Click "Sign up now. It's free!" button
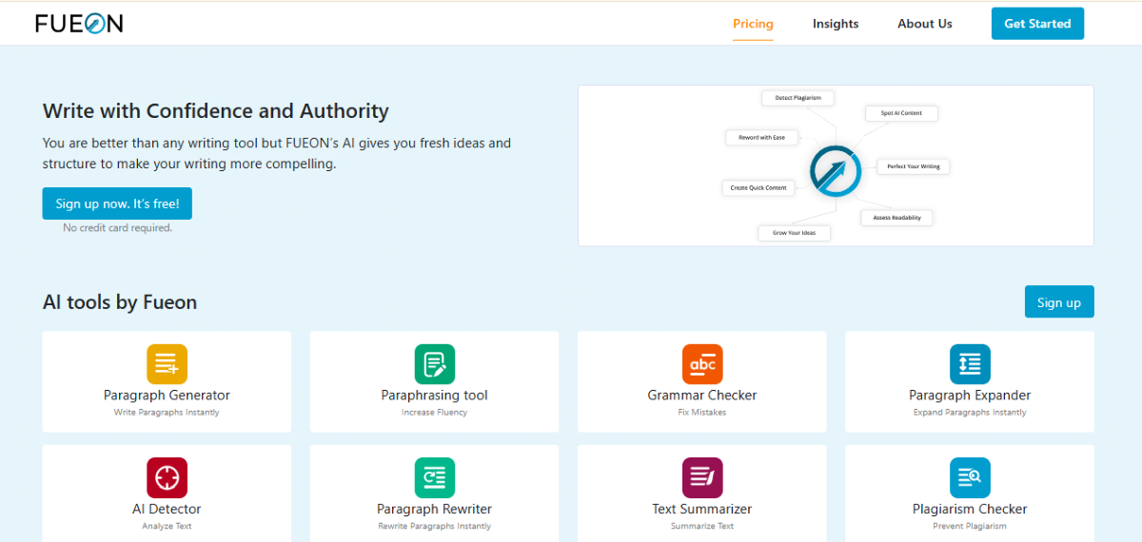Screen dimensions: 1142x542 coord(117,203)
